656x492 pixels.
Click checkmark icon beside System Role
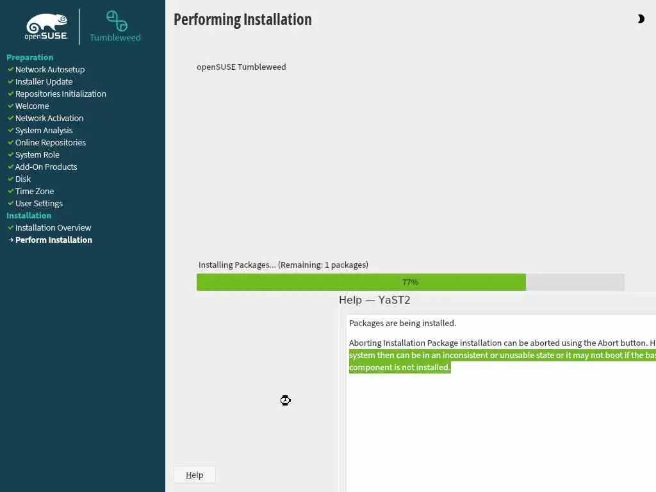coord(10,154)
